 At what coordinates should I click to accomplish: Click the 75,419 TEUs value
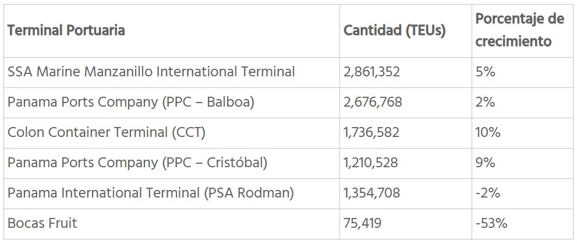(363, 223)
